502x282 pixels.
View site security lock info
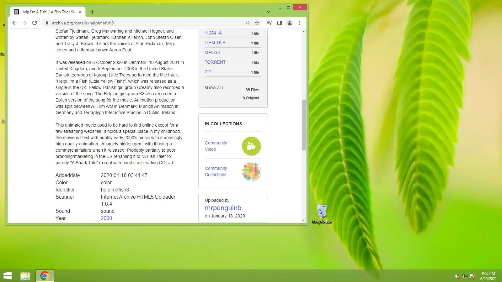(x=47, y=23)
